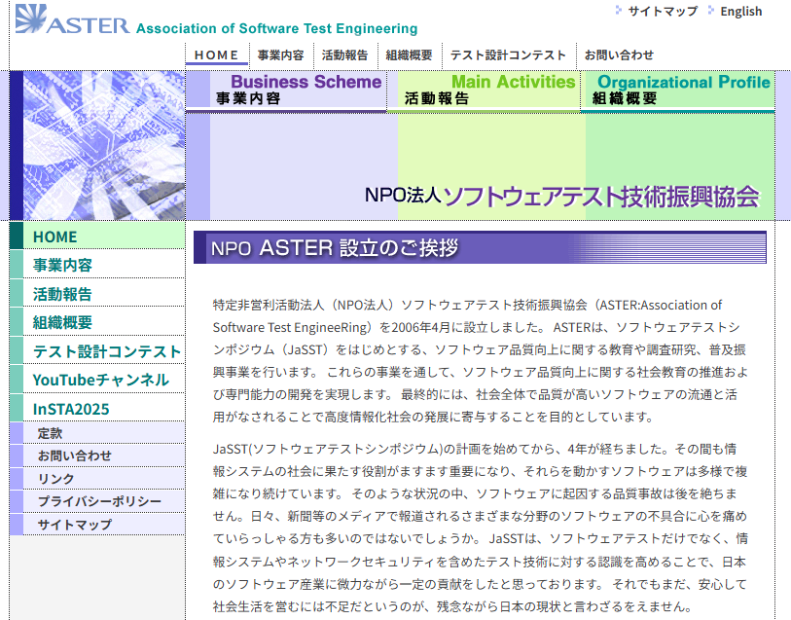Open 活動報告 in the top navigation bar

point(344,55)
